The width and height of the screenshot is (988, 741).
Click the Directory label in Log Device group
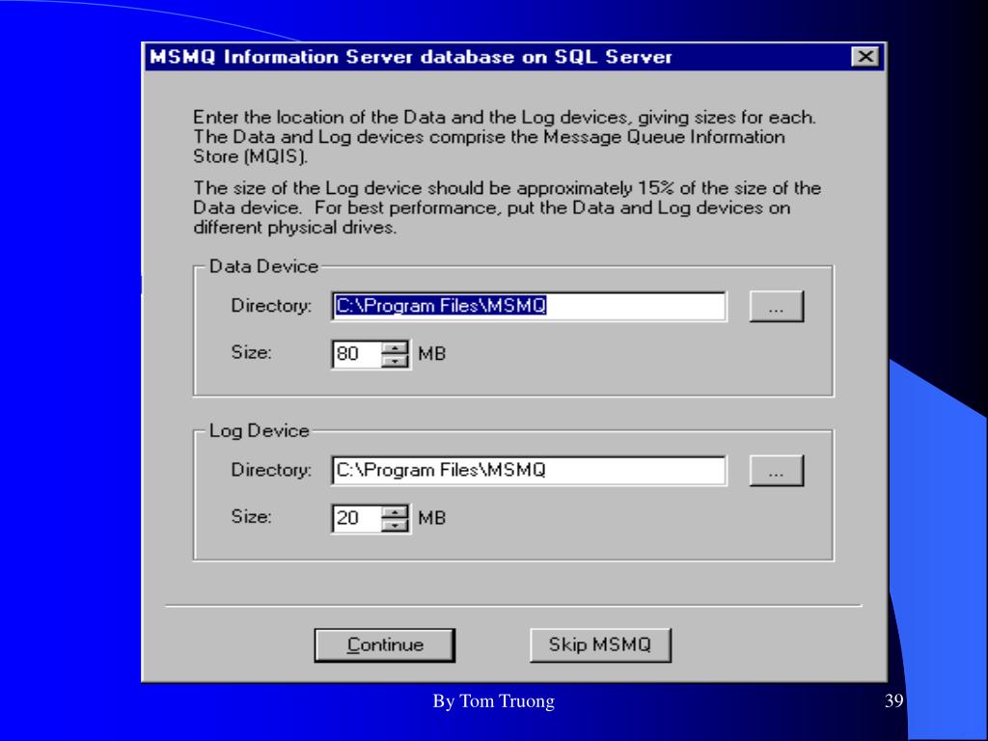pos(271,470)
